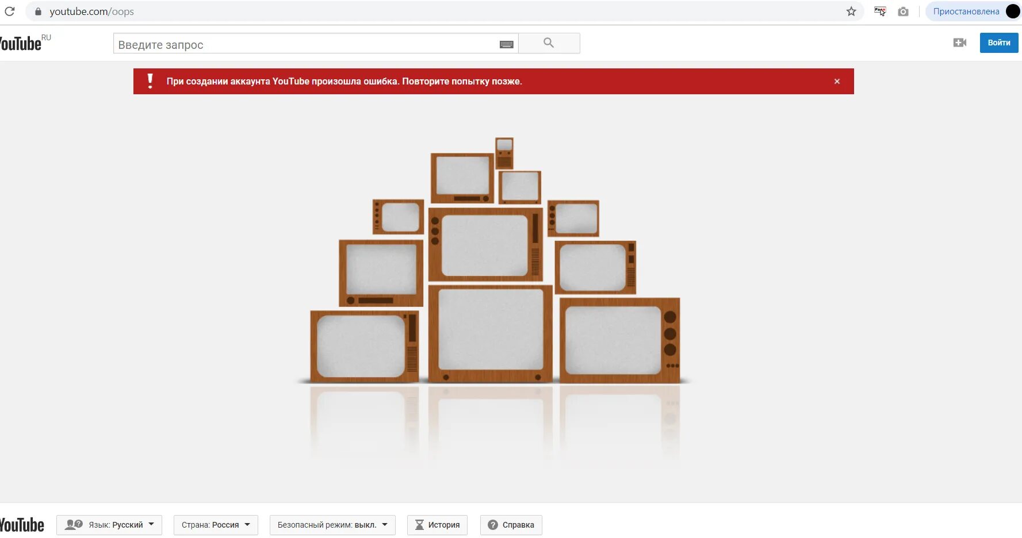Open the paused profile avatar
Screen dimensions: 1022x538
pos(1013,11)
